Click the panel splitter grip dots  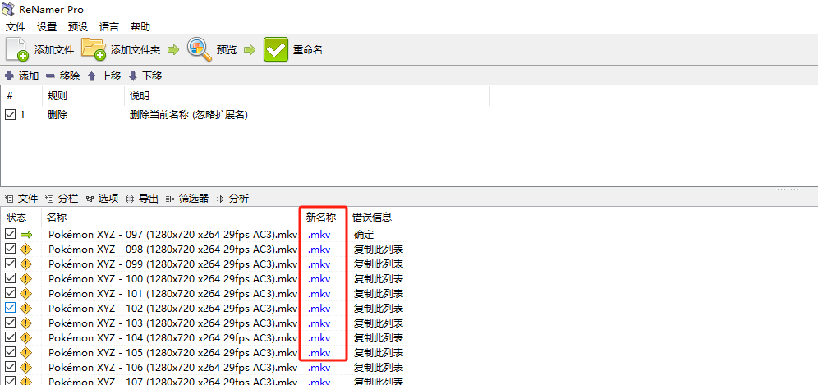click(788, 190)
